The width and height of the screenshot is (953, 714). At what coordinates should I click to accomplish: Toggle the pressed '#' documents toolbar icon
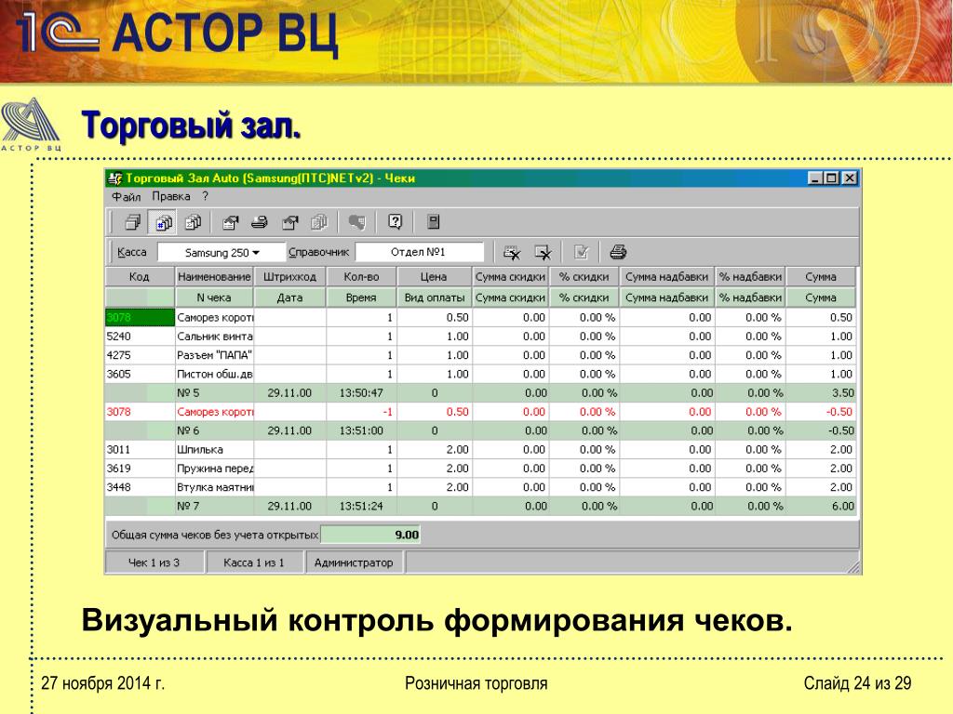click(x=163, y=222)
